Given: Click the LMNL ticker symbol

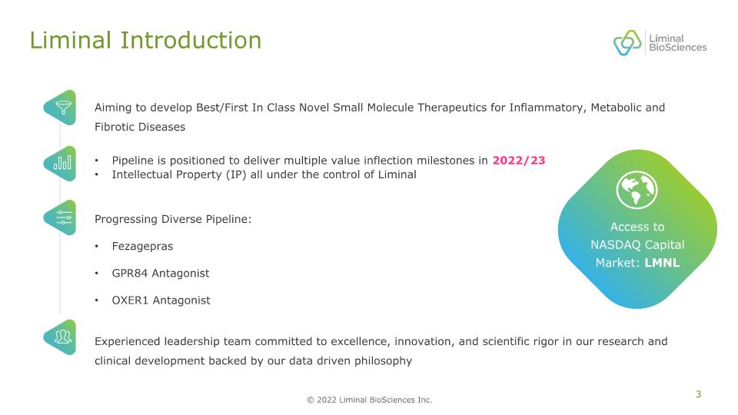Looking at the screenshot, I should pos(662,263).
